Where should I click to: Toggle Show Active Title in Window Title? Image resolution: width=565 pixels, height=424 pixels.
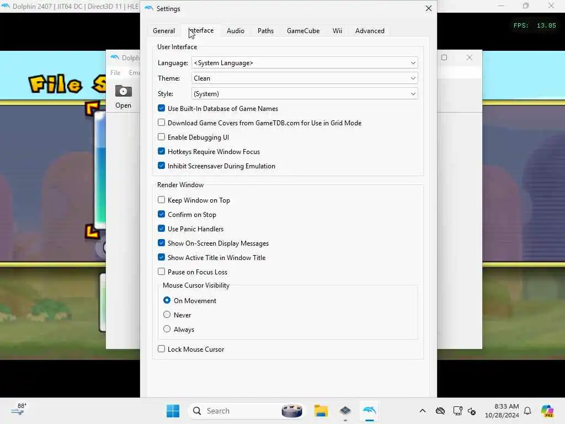click(x=212, y=258)
